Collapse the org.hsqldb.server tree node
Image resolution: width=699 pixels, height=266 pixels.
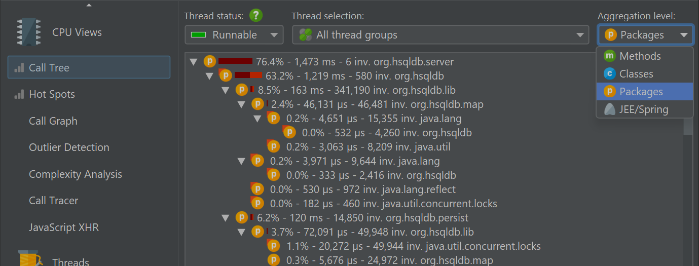coord(193,62)
